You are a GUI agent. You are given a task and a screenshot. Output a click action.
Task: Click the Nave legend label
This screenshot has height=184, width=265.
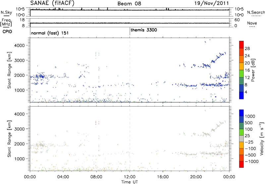coord(252,23)
